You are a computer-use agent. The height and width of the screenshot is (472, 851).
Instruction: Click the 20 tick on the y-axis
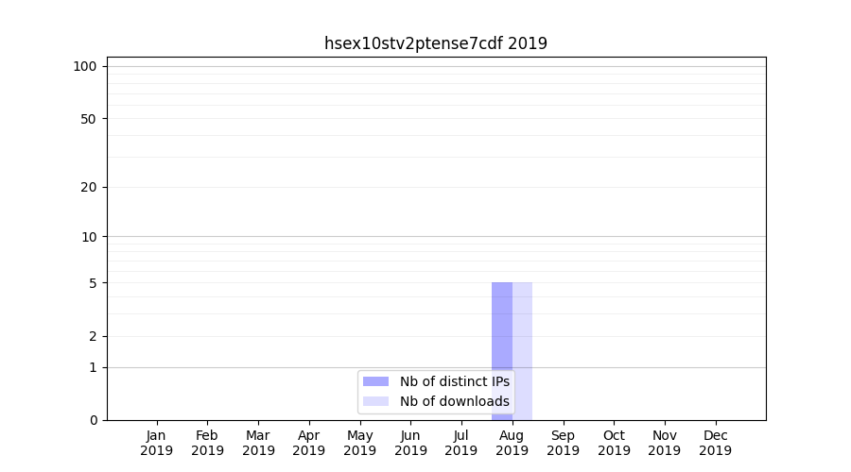click(89, 187)
